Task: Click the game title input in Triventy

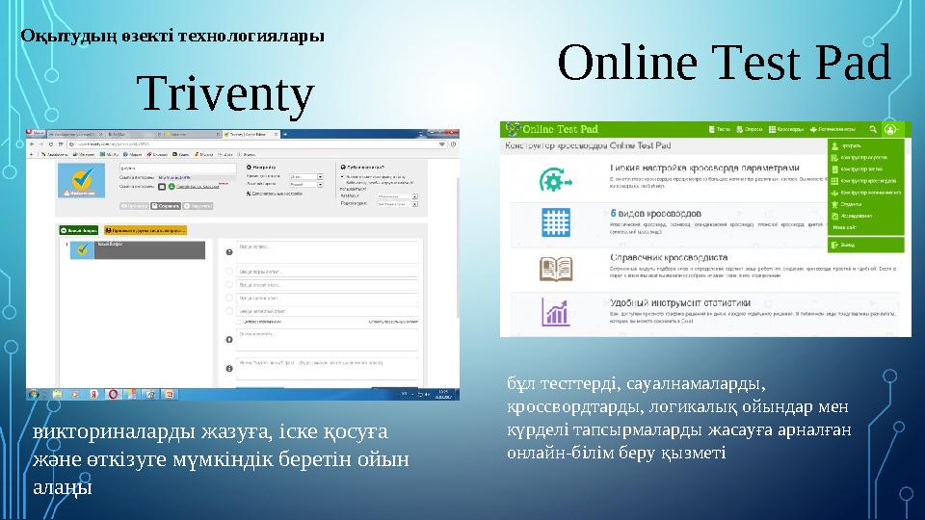Action: (177, 168)
